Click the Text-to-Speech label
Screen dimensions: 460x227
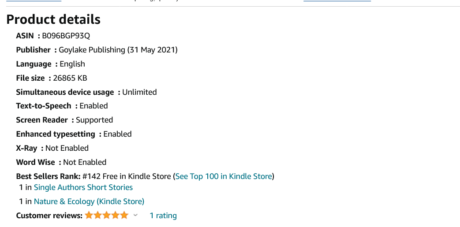[44, 106]
